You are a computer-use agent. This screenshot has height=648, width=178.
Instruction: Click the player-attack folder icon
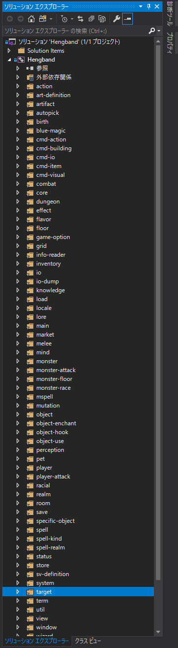30,477
